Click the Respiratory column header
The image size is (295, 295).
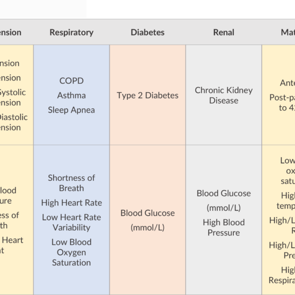point(71,32)
